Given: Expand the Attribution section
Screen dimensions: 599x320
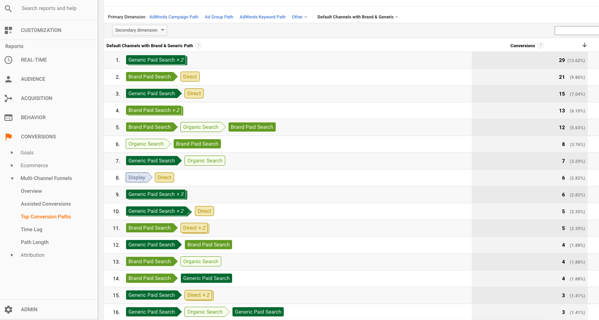Looking at the screenshot, I should click(x=12, y=255).
